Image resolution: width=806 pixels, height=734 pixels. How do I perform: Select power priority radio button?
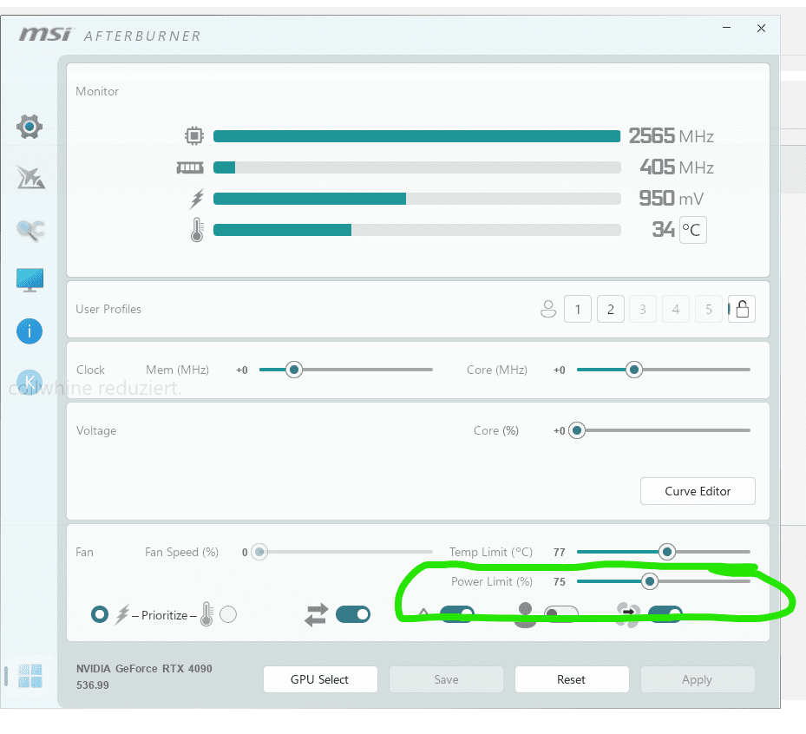tap(100, 614)
